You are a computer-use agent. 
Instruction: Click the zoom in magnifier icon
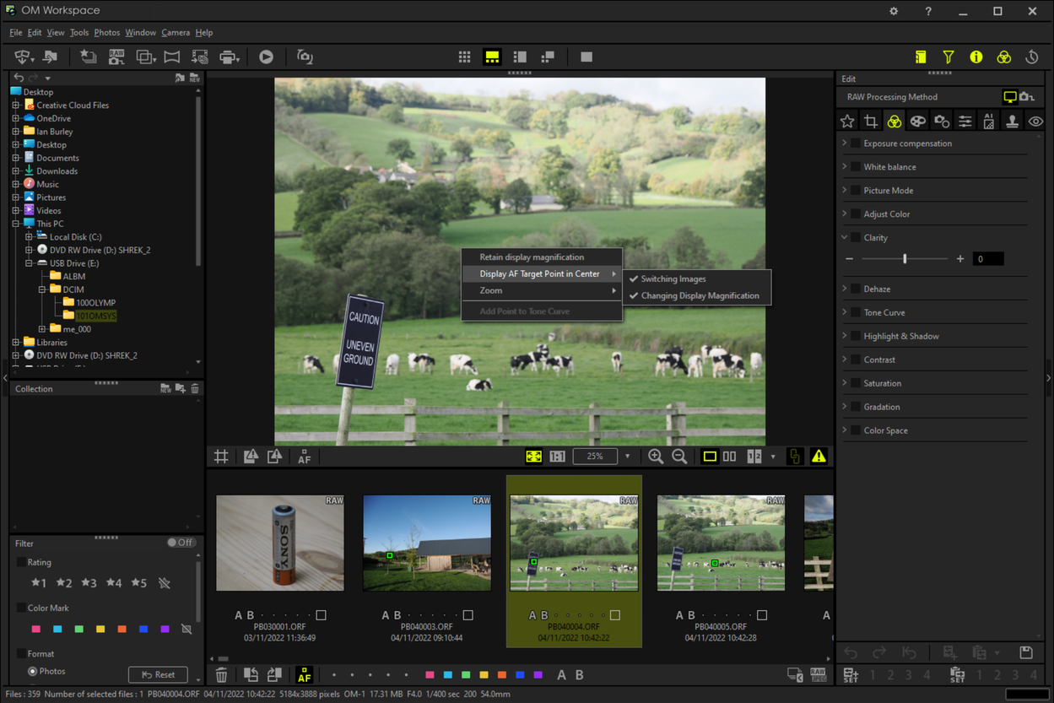click(x=656, y=456)
